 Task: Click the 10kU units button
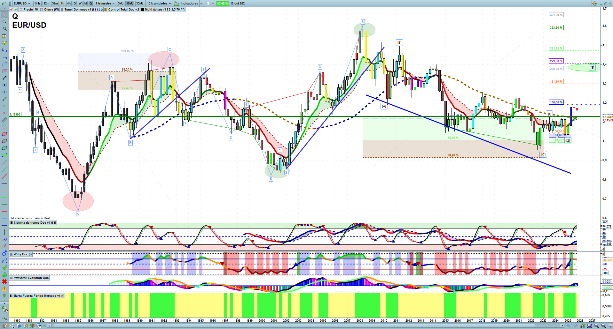coord(130,4)
